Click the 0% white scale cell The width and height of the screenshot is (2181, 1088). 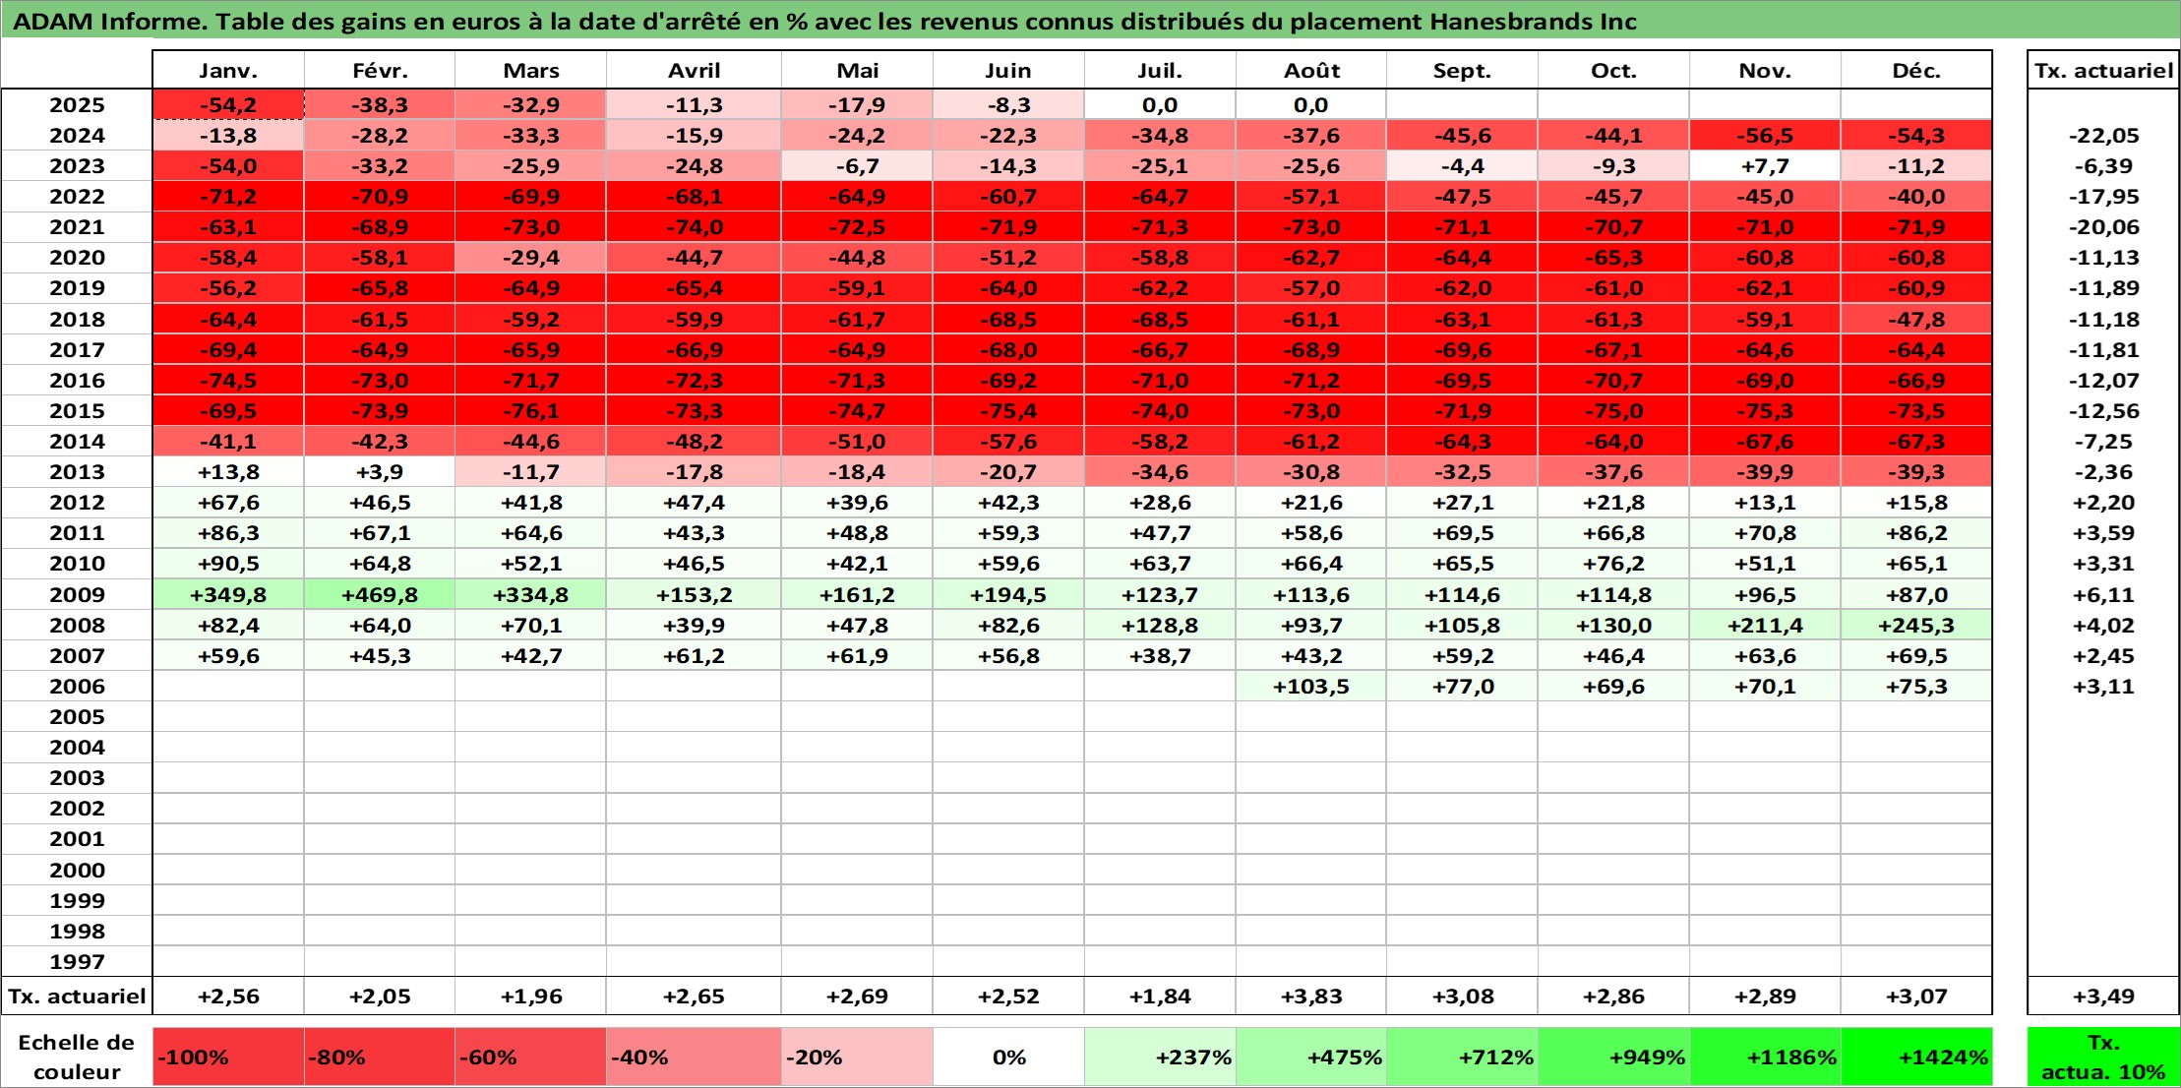[x=1008, y=1057]
